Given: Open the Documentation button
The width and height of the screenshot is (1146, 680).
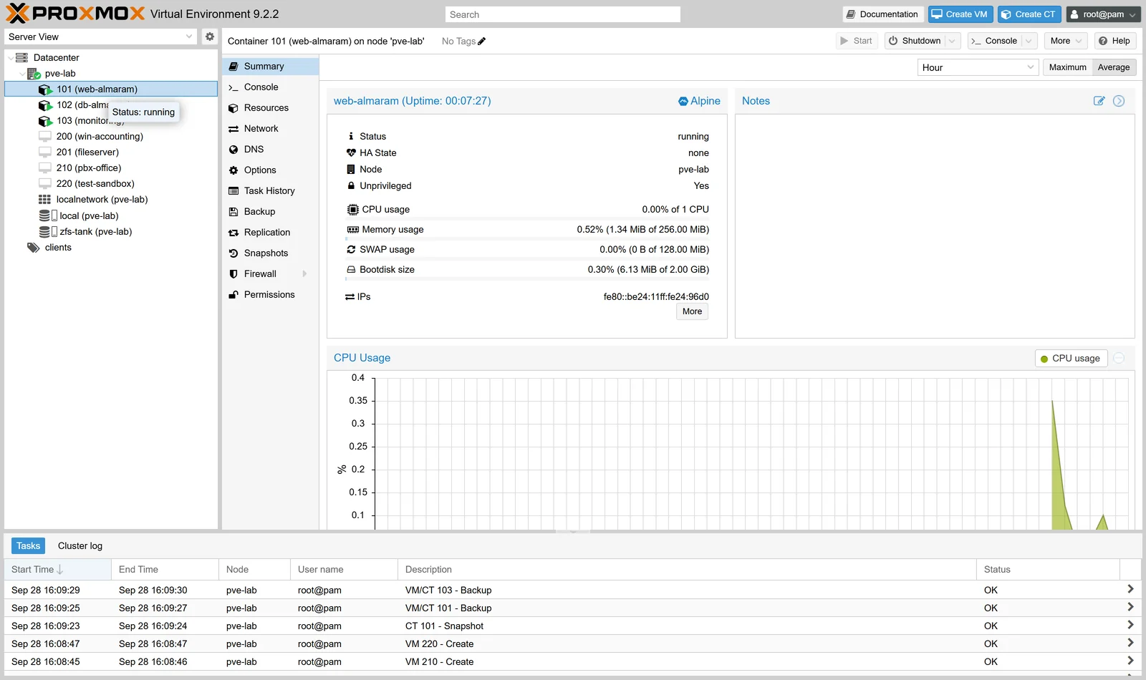Looking at the screenshot, I should [882, 14].
